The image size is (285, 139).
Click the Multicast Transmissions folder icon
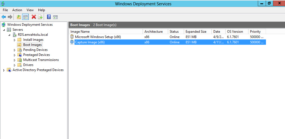(x=20, y=60)
